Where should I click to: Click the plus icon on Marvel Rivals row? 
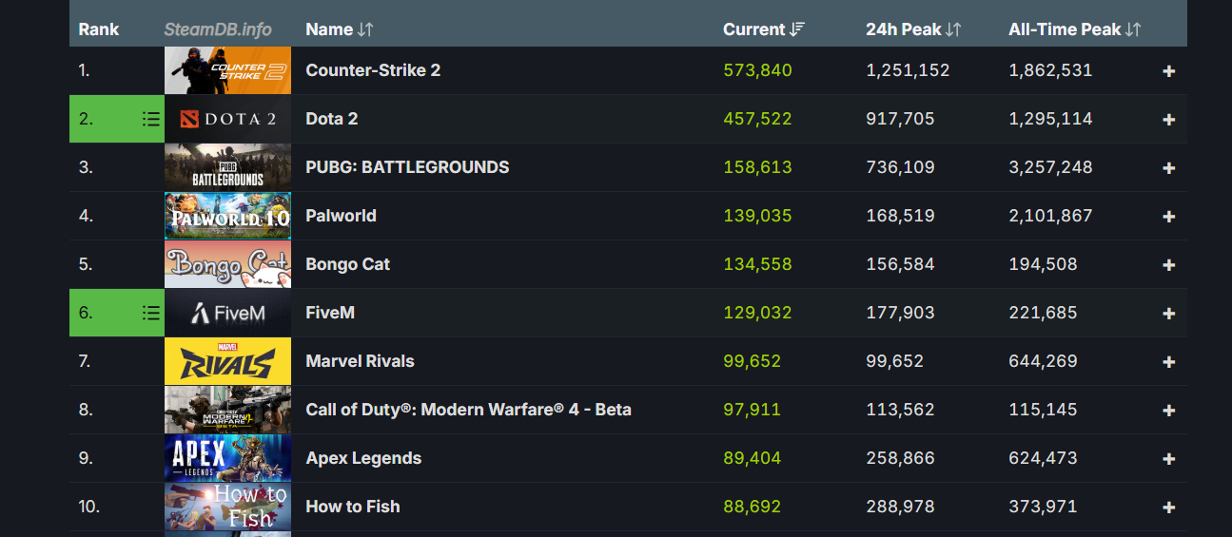click(x=1169, y=362)
